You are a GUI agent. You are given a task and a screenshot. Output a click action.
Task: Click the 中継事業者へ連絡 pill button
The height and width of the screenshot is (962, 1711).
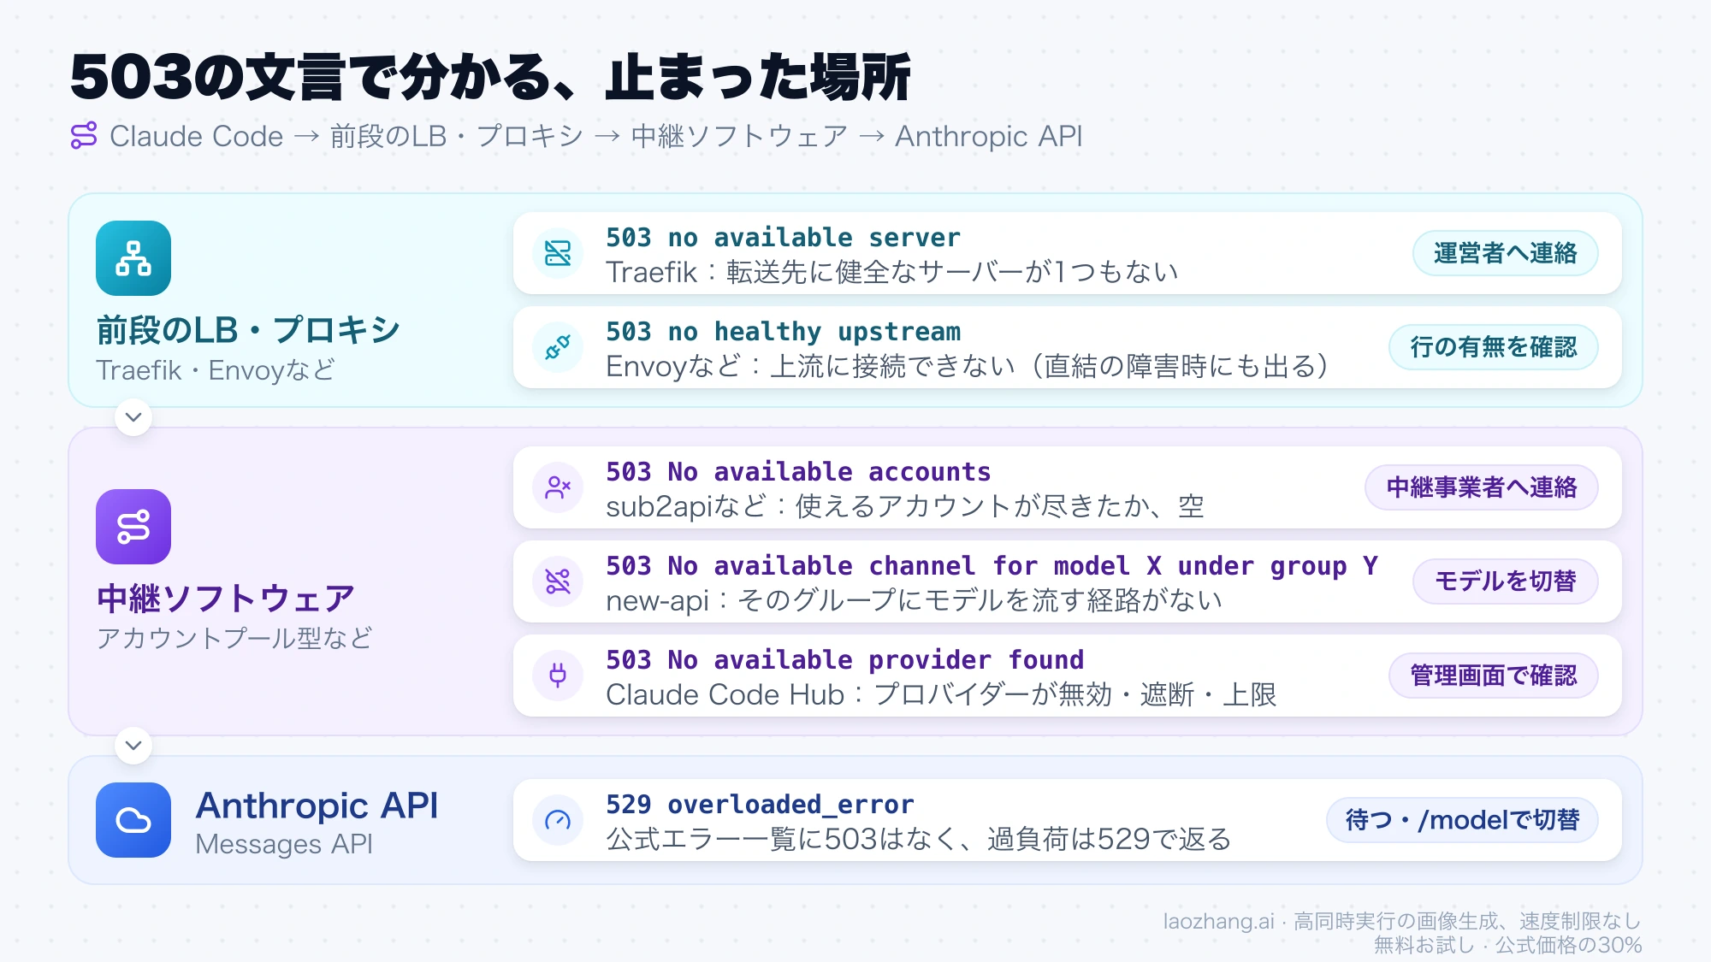(x=1481, y=487)
